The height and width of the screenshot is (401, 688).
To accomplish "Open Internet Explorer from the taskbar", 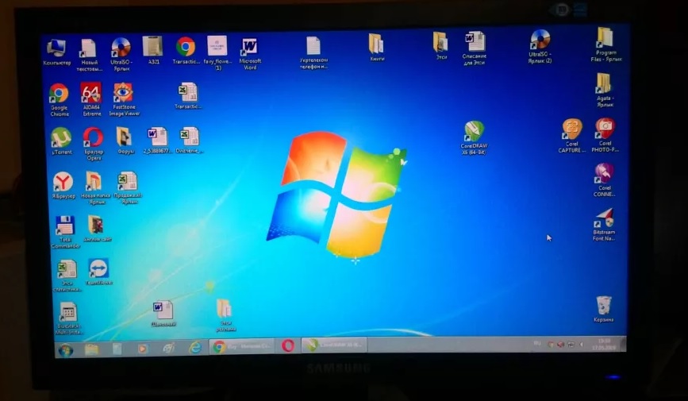I will 195,348.
